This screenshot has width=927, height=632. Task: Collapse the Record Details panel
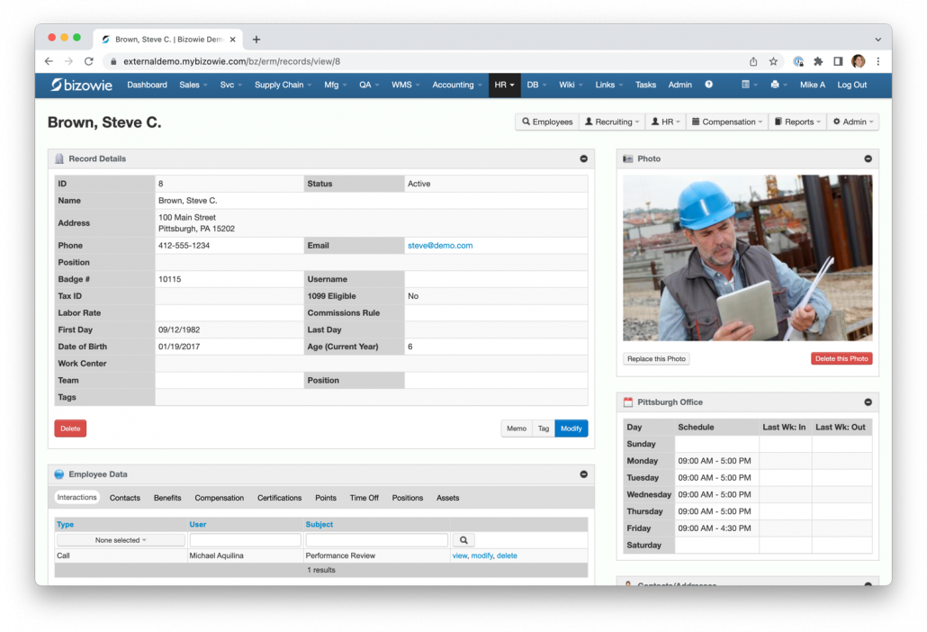tap(583, 158)
